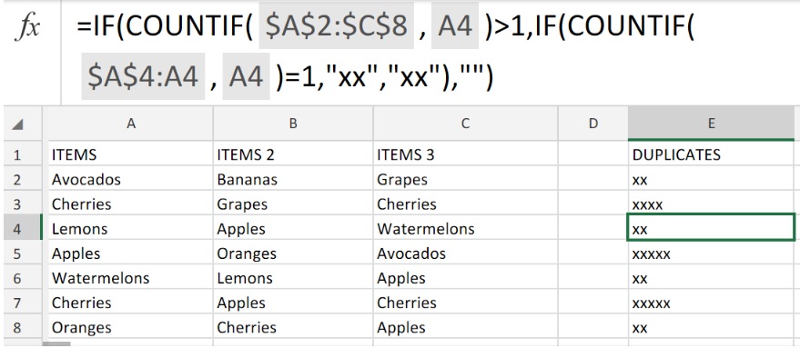Select column C header
This screenshot has height=348, width=800.
[x=465, y=124]
